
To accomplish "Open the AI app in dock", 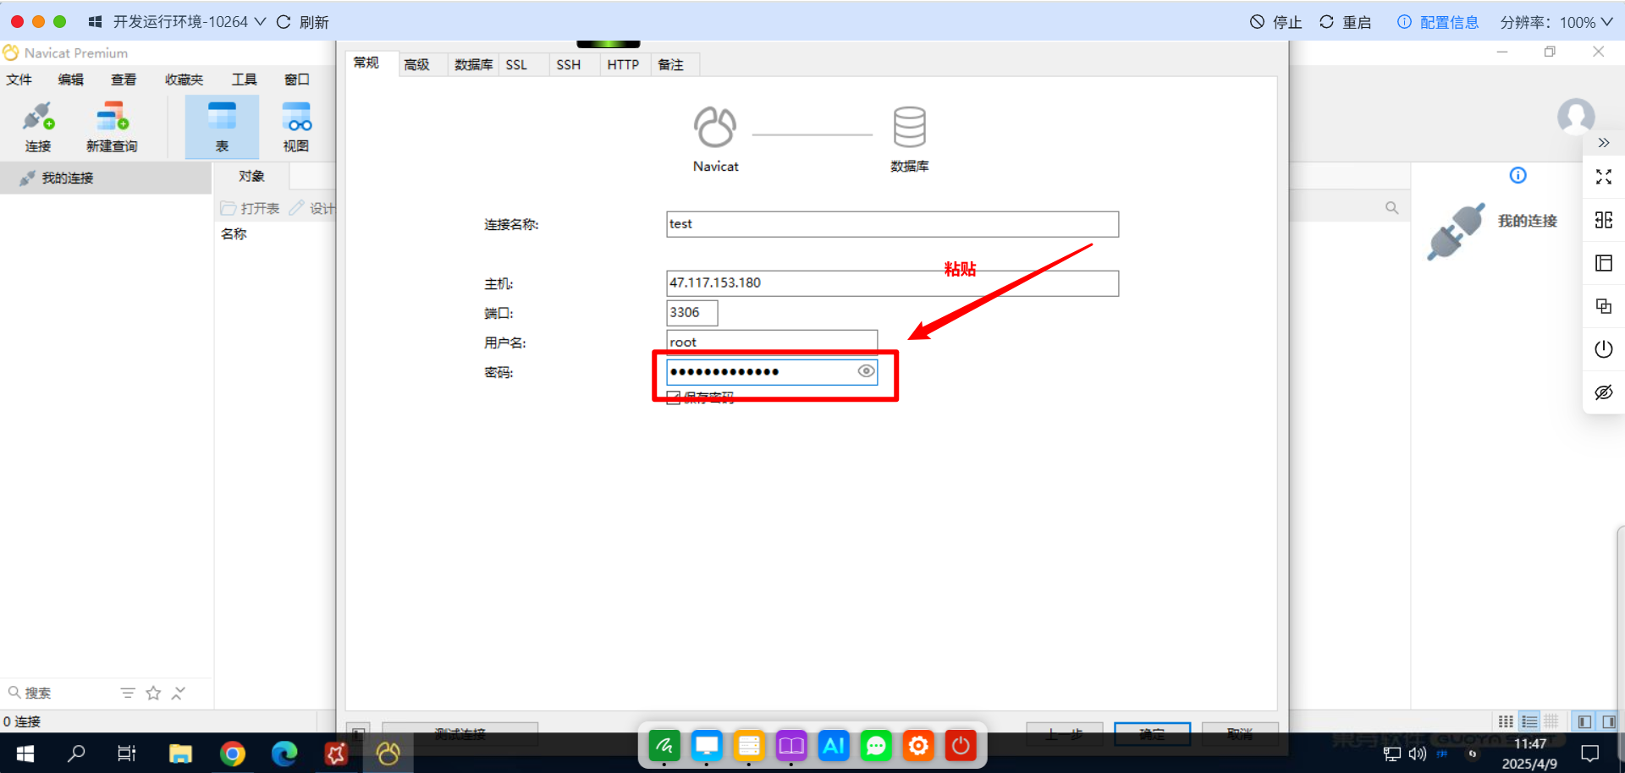I will (834, 745).
